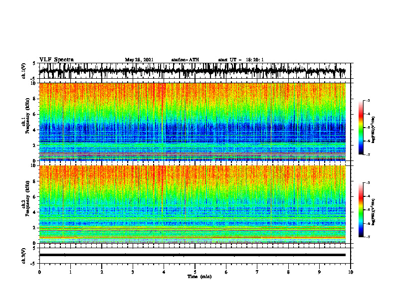
Task: Click the "6" tick on the time axis
Action: pos(226,272)
